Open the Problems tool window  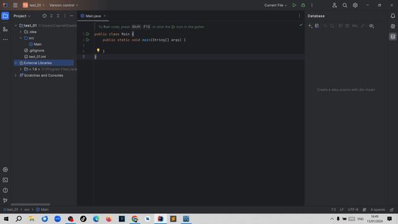[x=5, y=190]
